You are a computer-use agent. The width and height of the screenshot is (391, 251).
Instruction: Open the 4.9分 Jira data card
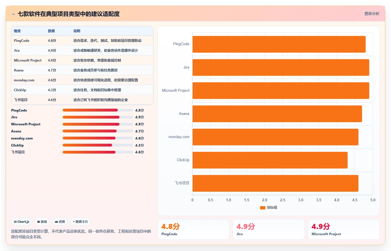(269, 229)
